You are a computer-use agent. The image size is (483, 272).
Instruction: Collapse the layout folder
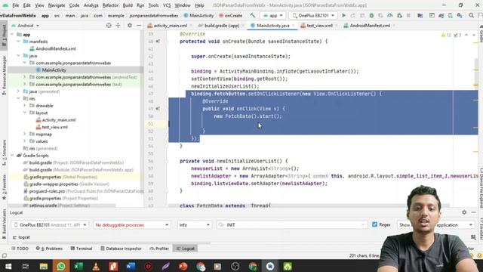tap(25, 113)
